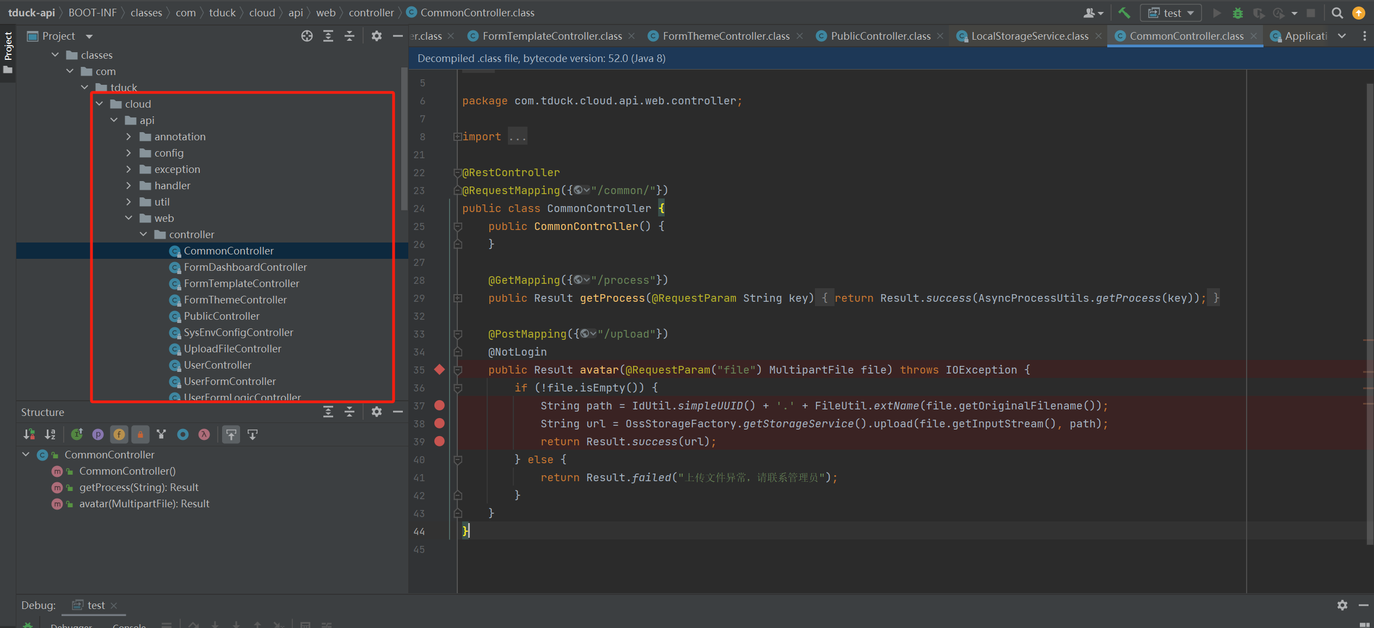Collapse the controller folder in tree
The height and width of the screenshot is (628, 1374).
click(143, 234)
